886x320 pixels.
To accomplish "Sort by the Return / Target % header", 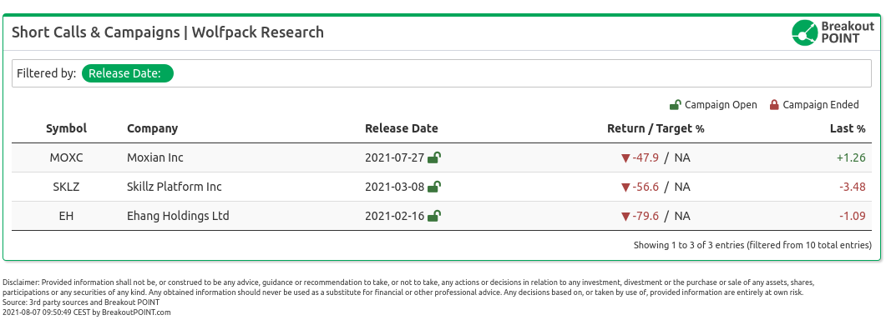I will 656,128.
